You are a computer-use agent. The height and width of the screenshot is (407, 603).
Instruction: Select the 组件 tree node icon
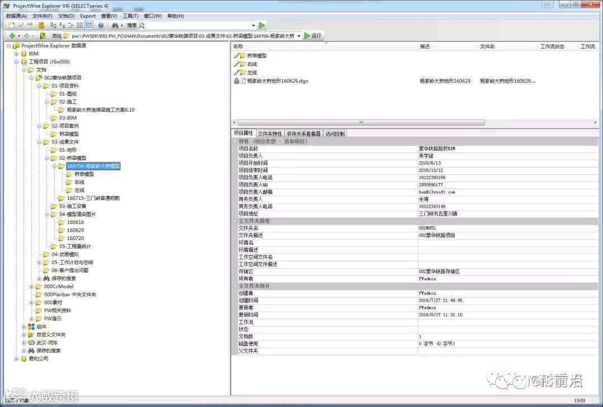coord(31,327)
